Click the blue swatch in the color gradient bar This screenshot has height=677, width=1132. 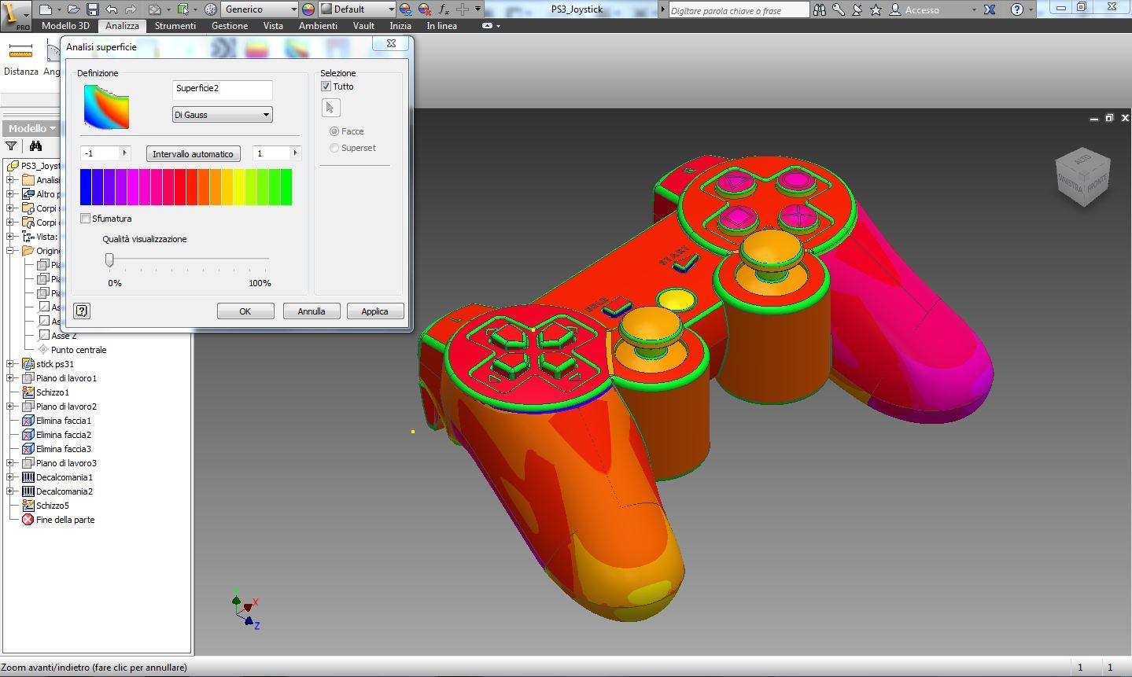86,187
